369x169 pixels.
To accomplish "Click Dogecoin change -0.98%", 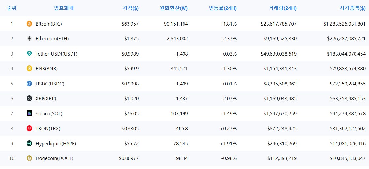I will tap(229, 158).
